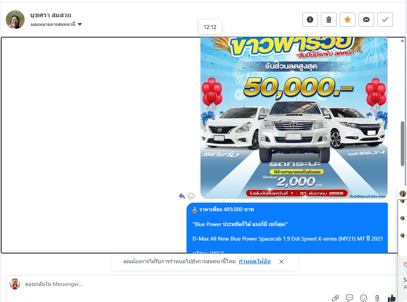407x302 pixels.
Task: Click the page avatar beside reply field
Action: (x=15, y=284)
